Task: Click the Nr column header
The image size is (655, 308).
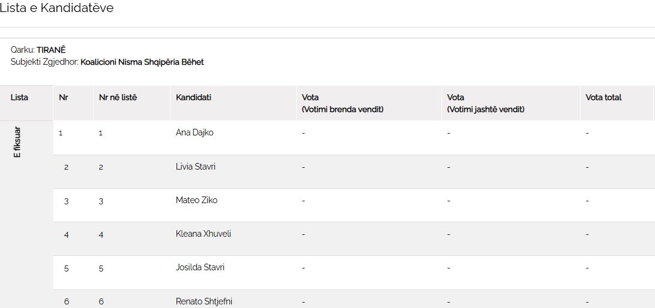Action: 63,97
